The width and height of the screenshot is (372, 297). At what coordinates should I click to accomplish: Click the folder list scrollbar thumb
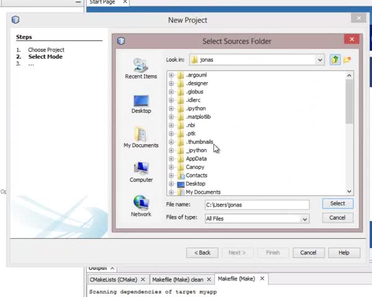click(x=349, y=101)
